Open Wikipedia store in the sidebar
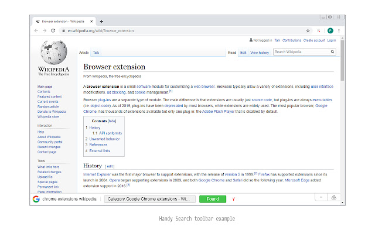 (48, 117)
